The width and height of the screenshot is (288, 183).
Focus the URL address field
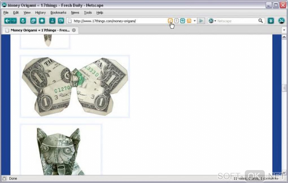point(119,21)
